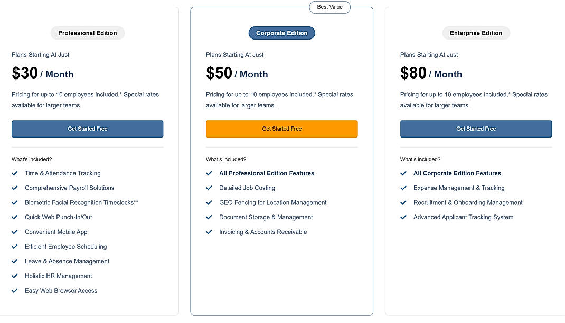Select the All Professional Edition Features entry

[x=266, y=173]
